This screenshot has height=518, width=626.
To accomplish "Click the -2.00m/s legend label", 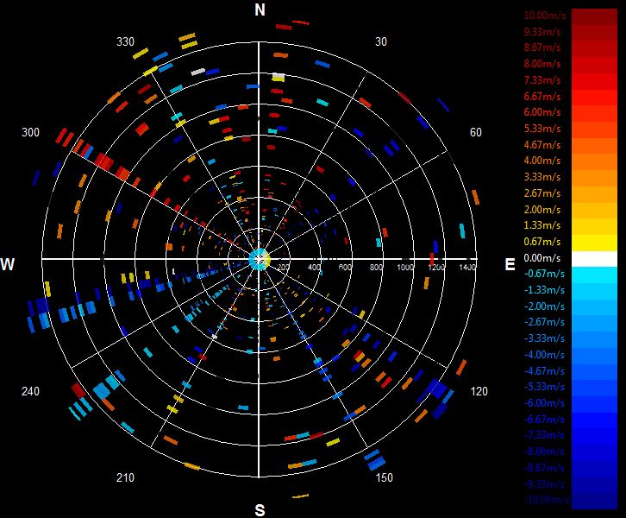I will pyautogui.click(x=545, y=306).
